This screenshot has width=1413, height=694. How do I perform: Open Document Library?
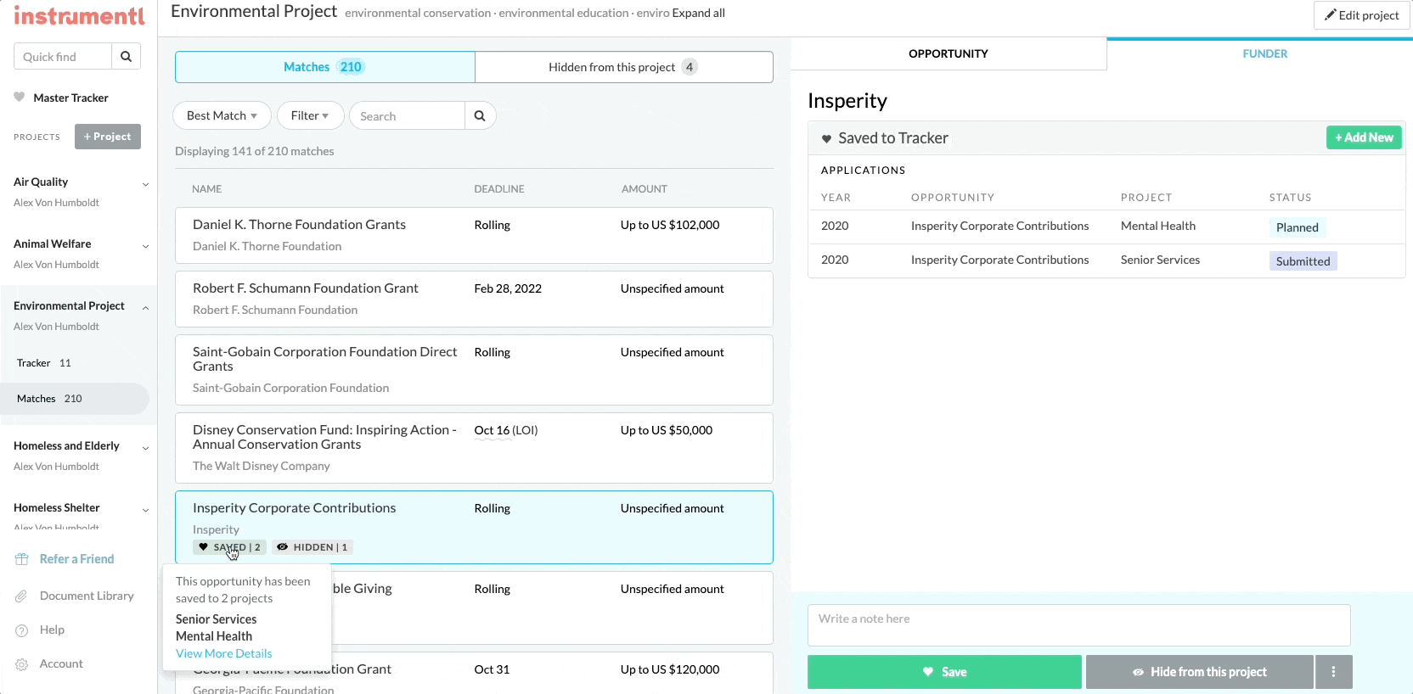tap(87, 596)
